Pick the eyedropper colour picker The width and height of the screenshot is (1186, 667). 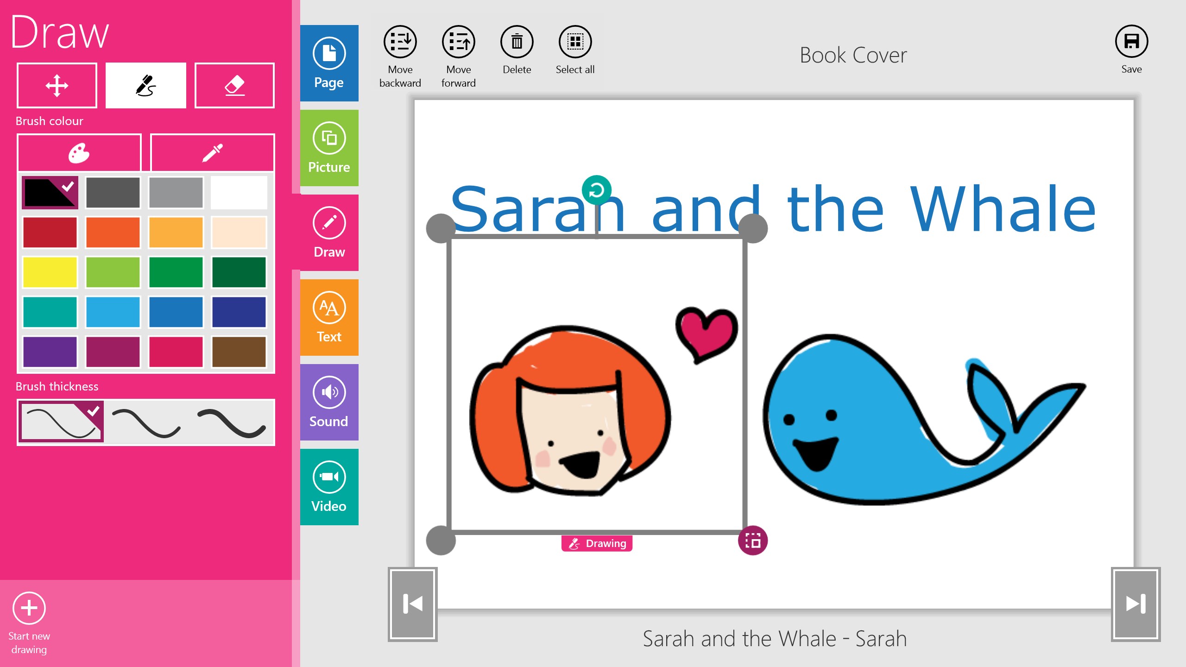click(213, 153)
